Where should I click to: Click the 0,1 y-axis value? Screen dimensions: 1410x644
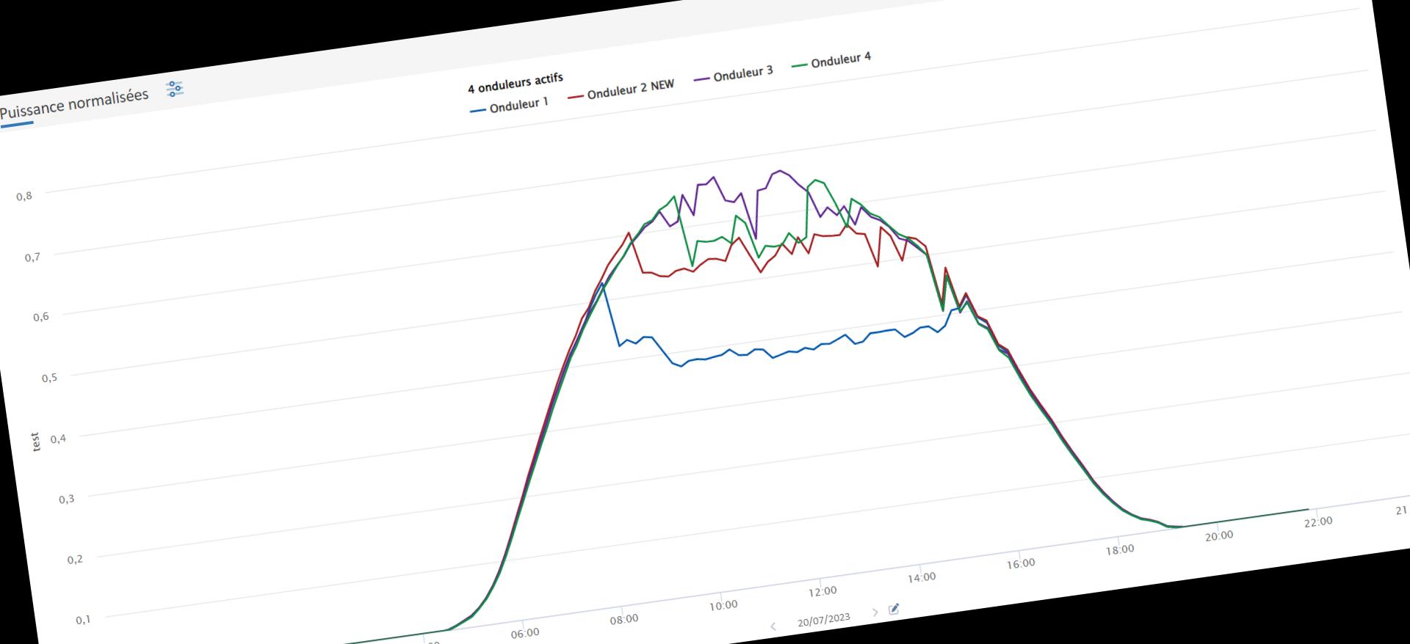(84, 620)
